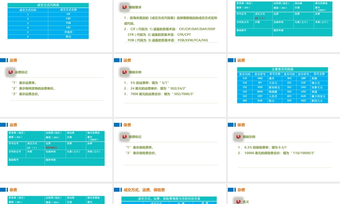Click the FOB cell in 成交方式代码表

[68, 23]
